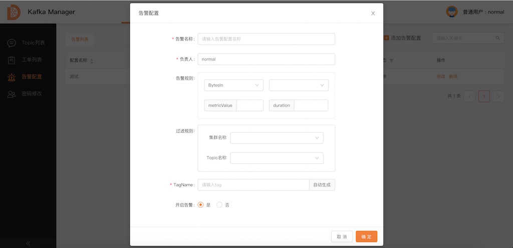Click the 取消 cancel button
The width and height of the screenshot is (513, 248).
point(342,236)
